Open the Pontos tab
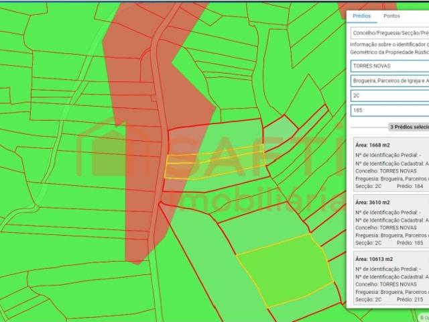This screenshot has height=322, width=429. pyautogui.click(x=391, y=16)
